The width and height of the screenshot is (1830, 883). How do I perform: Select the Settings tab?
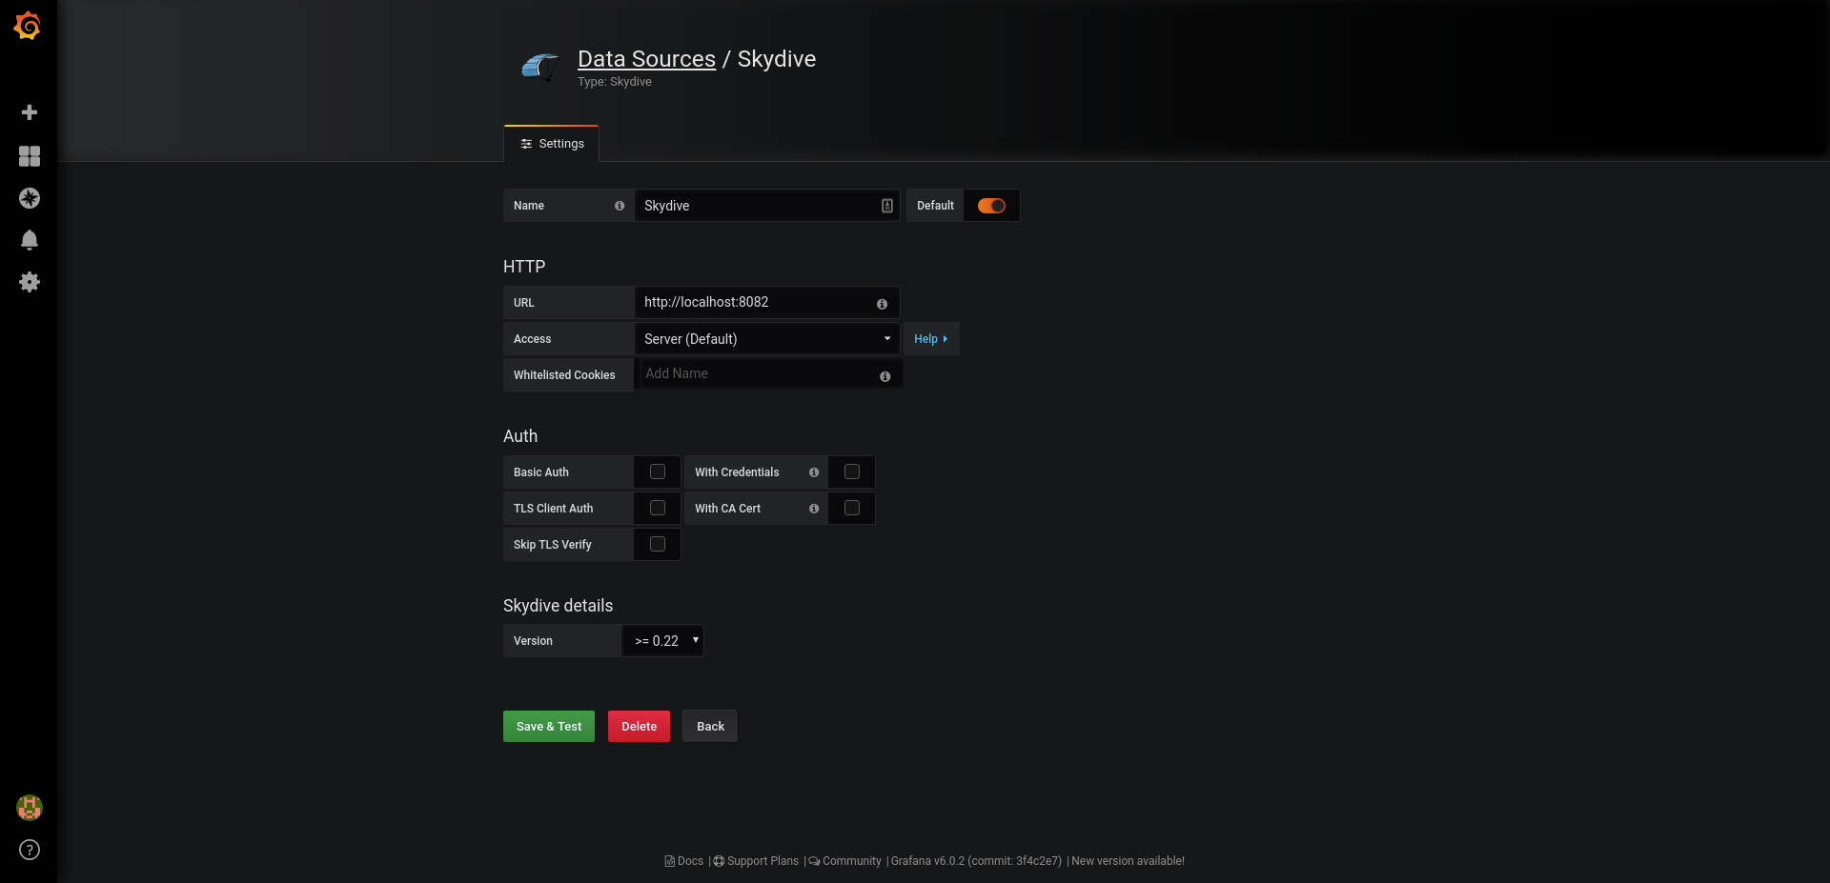552,144
